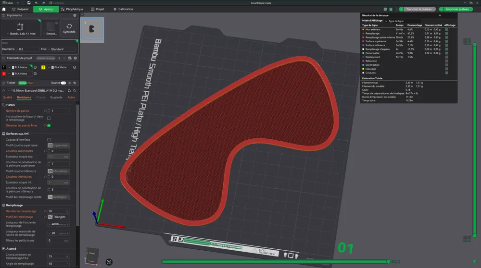Open the Motif de remplissage Triangles dropdown
The height and width of the screenshot is (268, 481).
point(58,217)
